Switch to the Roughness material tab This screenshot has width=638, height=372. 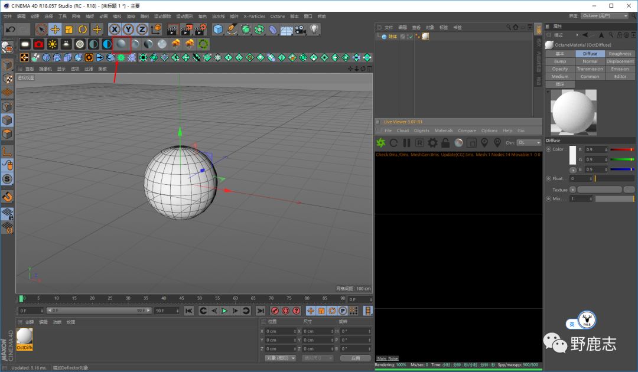click(x=620, y=54)
